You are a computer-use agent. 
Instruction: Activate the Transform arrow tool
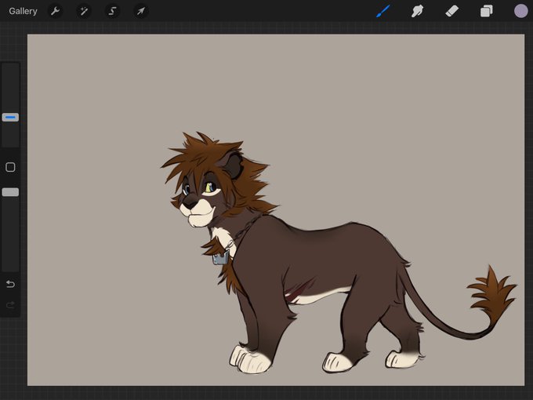tap(141, 11)
